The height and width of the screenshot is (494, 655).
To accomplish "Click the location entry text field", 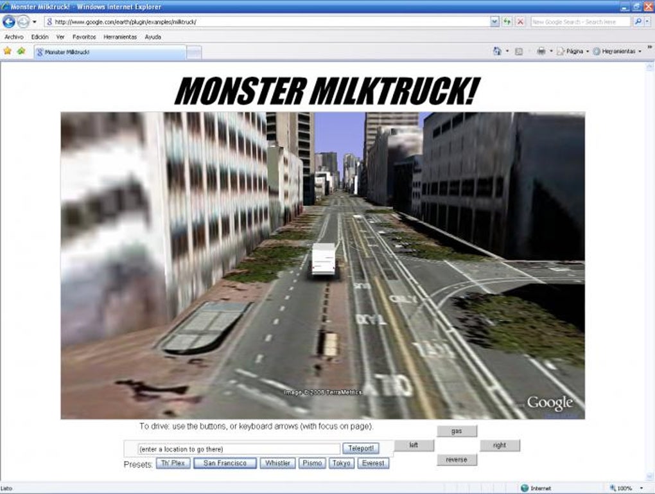I will tap(239, 449).
